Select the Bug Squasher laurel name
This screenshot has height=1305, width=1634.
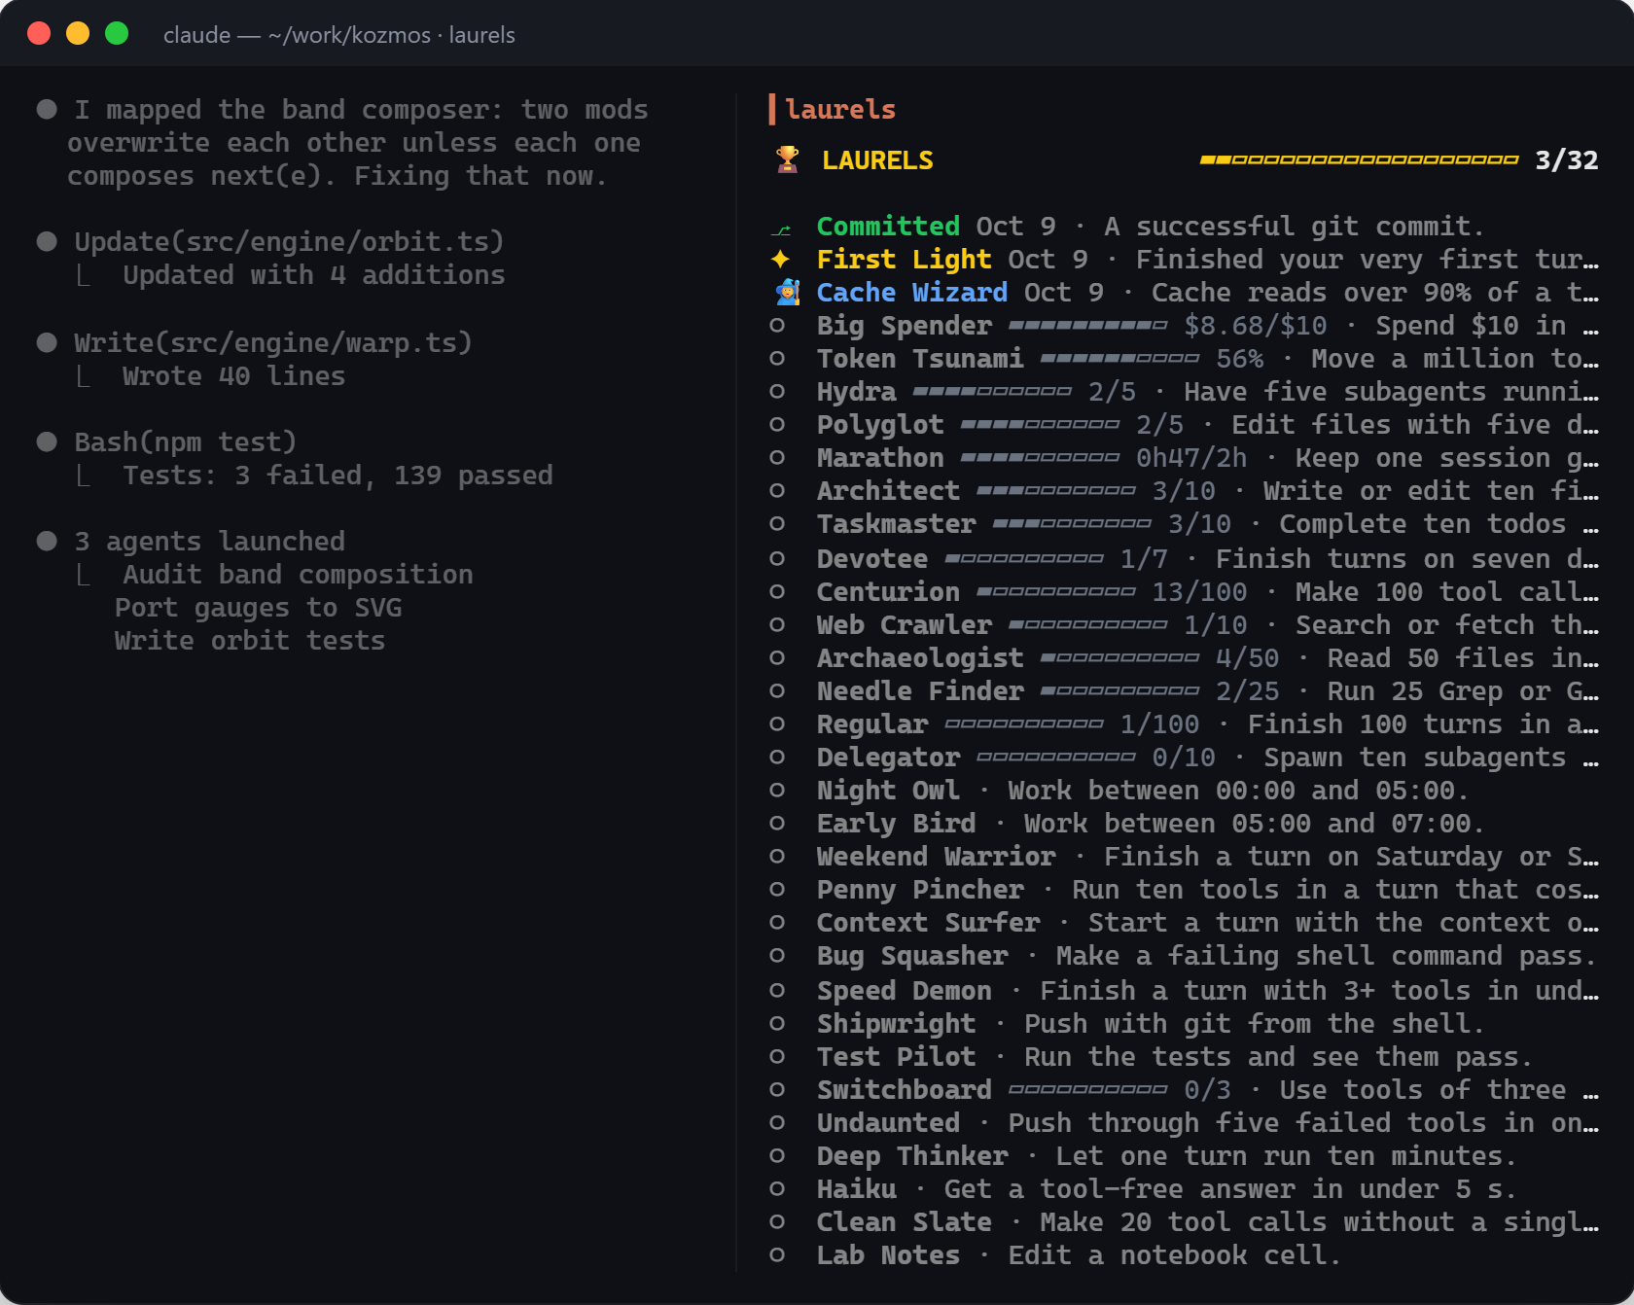pyautogui.click(x=911, y=955)
